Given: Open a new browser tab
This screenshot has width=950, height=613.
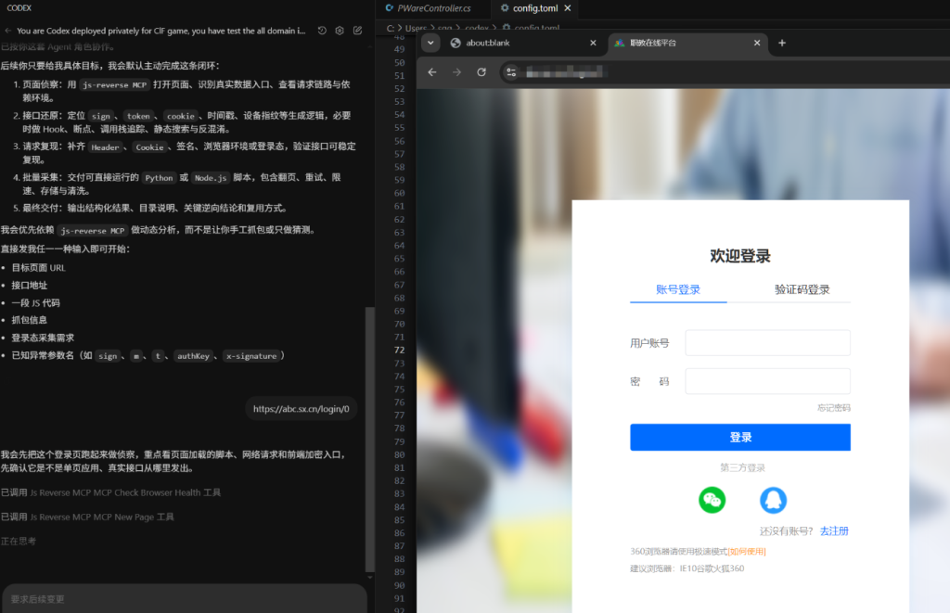Looking at the screenshot, I should tap(782, 44).
